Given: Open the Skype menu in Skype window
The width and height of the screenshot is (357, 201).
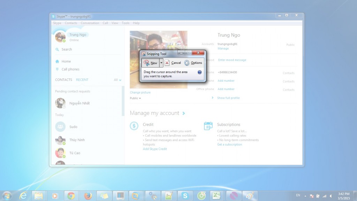Looking at the screenshot, I should [57, 23].
